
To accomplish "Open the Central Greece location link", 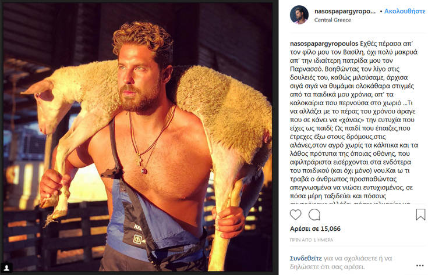I will (333, 20).
